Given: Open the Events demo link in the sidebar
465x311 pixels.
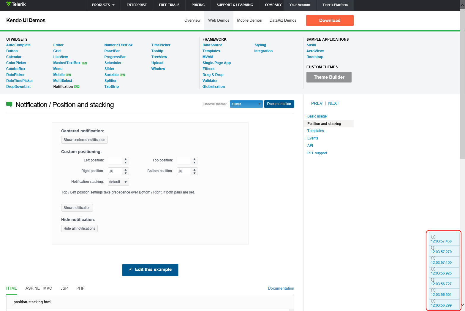Looking at the screenshot, I should tap(313, 138).
